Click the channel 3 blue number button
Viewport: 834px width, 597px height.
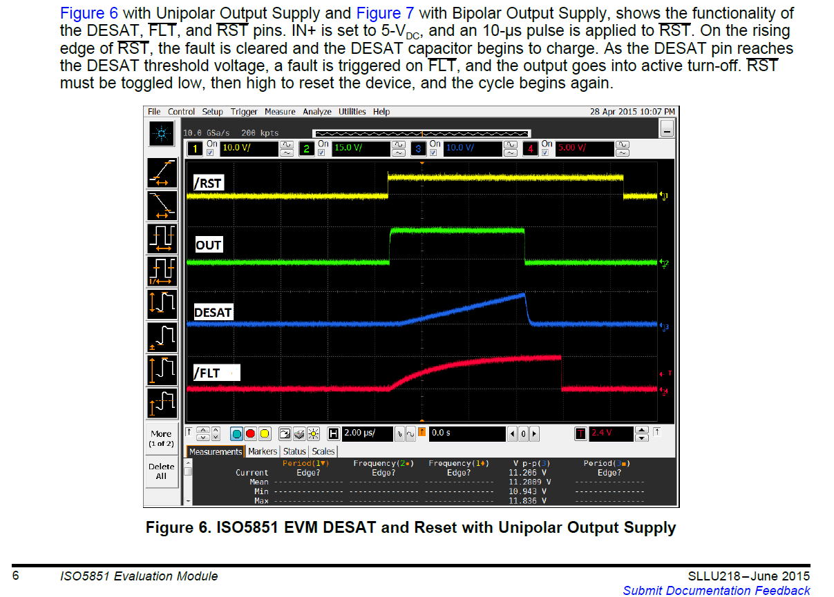418,148
